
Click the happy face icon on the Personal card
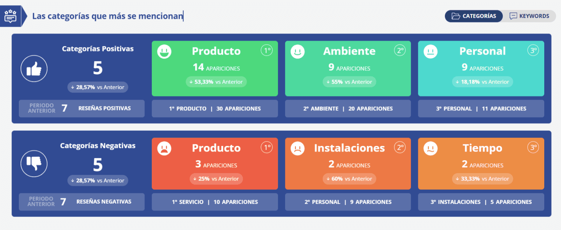pos(431,51)
